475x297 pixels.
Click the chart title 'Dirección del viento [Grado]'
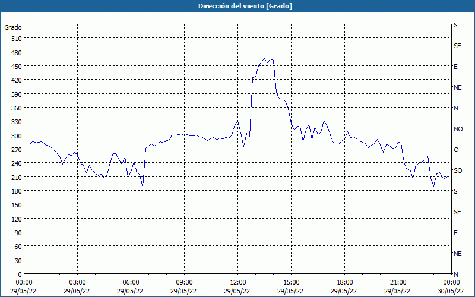pos(245,6)
